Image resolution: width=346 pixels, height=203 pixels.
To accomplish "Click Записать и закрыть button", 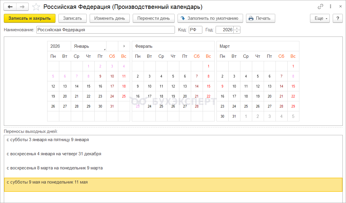I will pos(29,18).
